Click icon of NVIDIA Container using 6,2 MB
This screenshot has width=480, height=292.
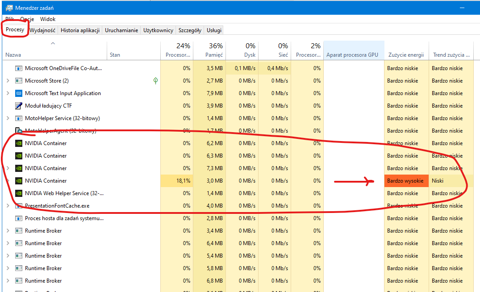click(19, 143)
